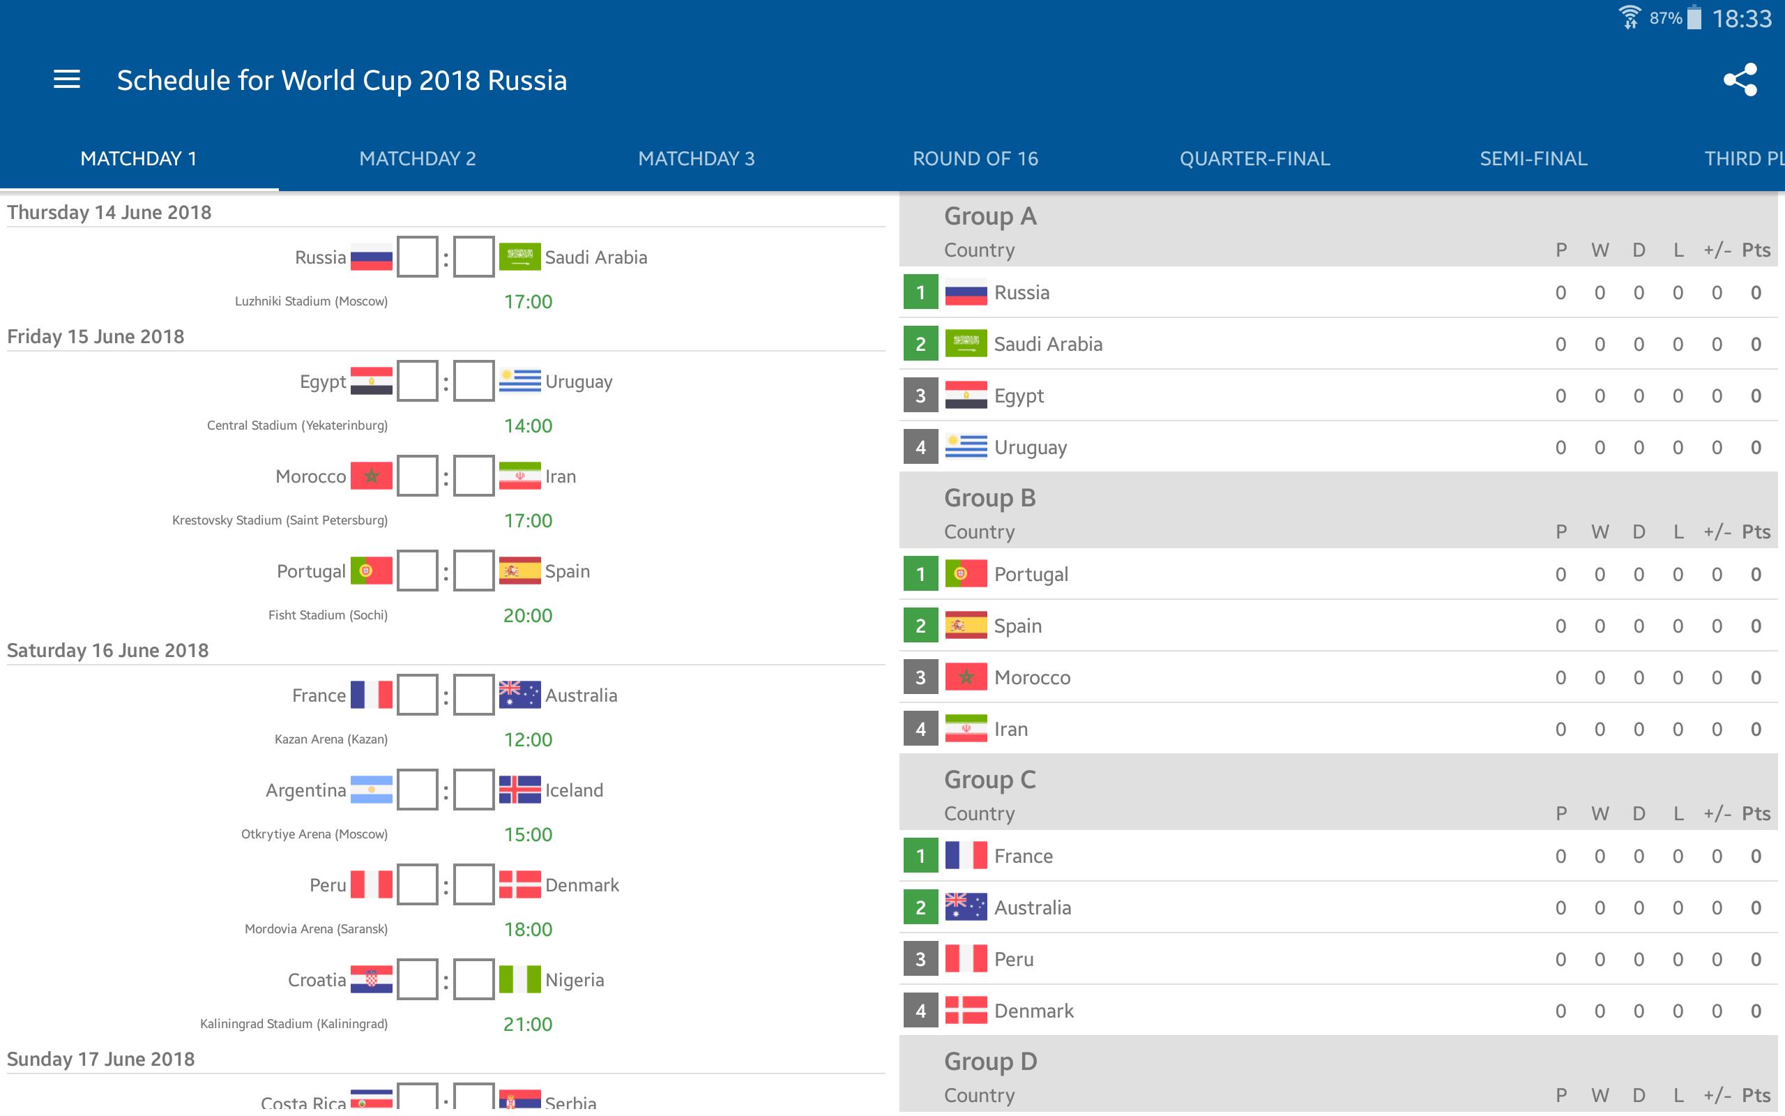Image resolution: width=1785 pixels, height=1116 pixels.
Task: Click rank 1 toggle for Portugal
Action: pos(921,575)
